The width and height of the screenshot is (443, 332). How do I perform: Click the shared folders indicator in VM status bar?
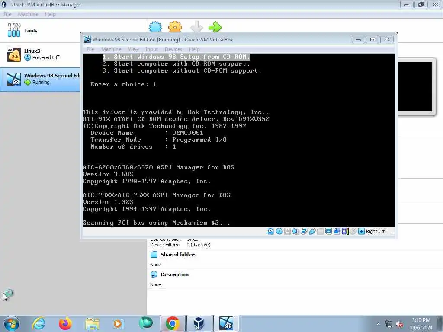pos(321,231)
